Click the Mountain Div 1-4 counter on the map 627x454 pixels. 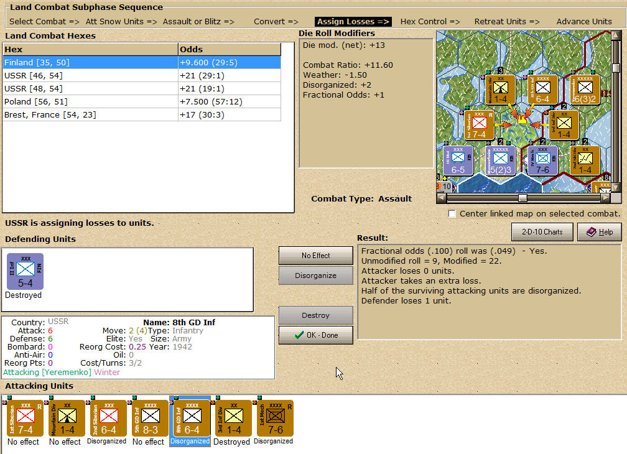(x=500, y=89)
